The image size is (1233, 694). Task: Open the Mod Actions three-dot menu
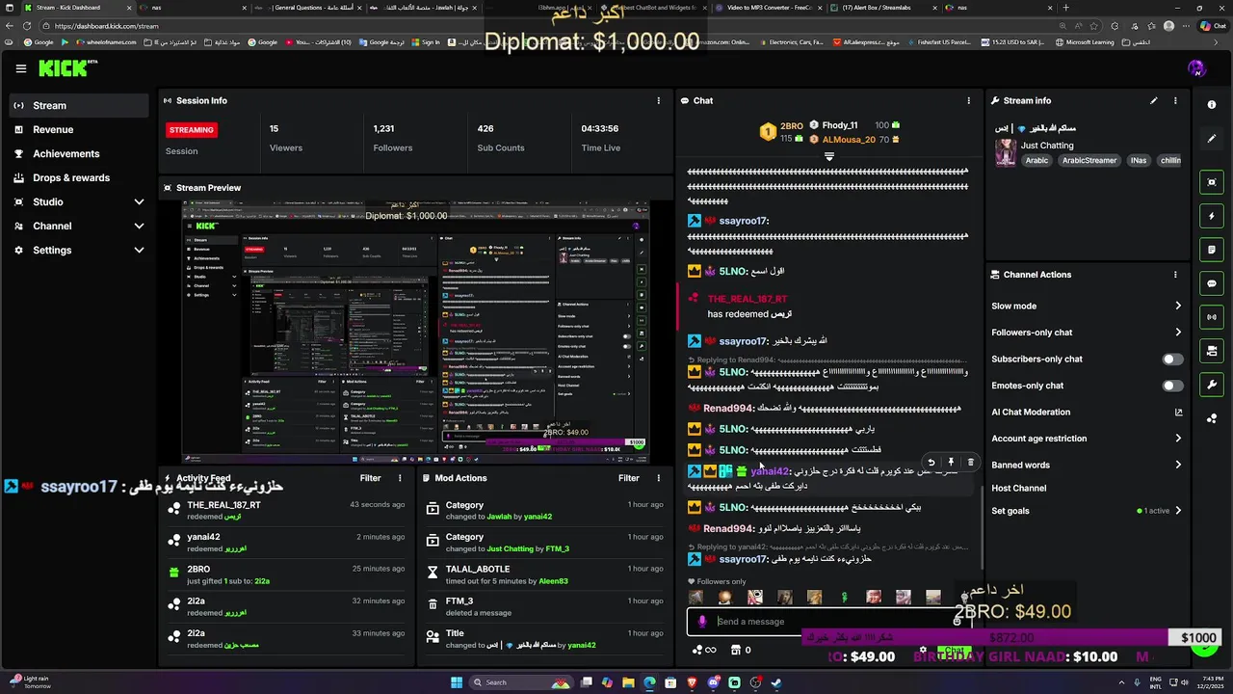[659, 478]
